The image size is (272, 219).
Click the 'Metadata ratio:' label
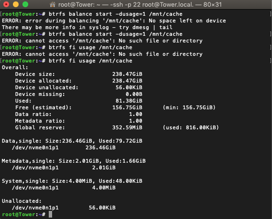[40, 121]
